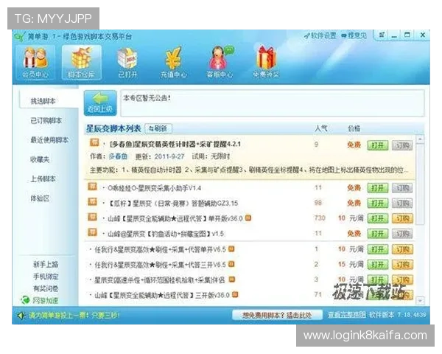Open the 客服中心 customer service icon
The image size is (442, 354).
pos(220,63)
